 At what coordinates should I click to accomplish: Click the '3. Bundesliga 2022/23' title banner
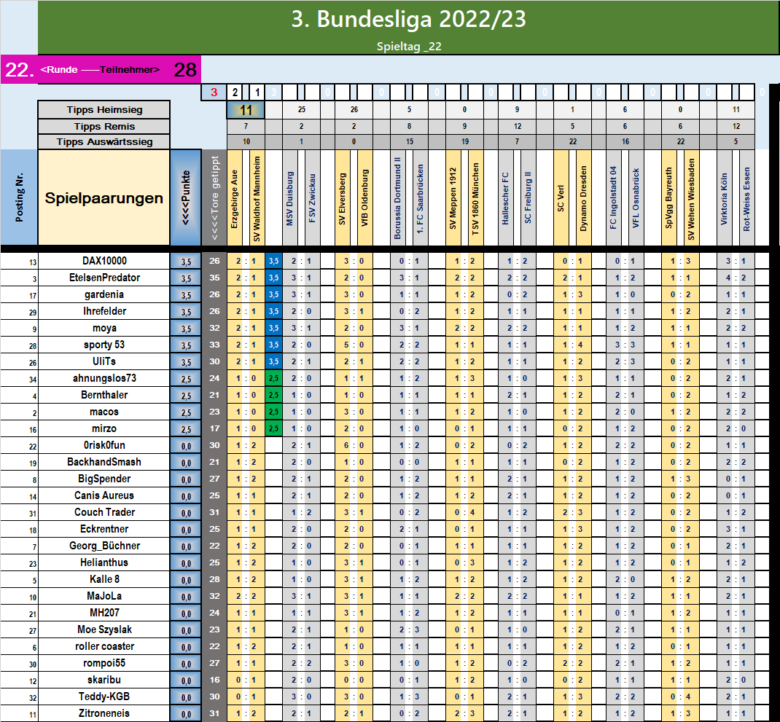pyautogui.click(x=408, y=27)
